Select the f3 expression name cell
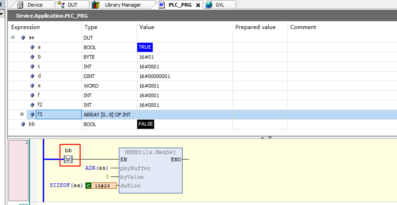Image resolution: width=397 pixels, height=205 pixels. click(x=59, y=114)
